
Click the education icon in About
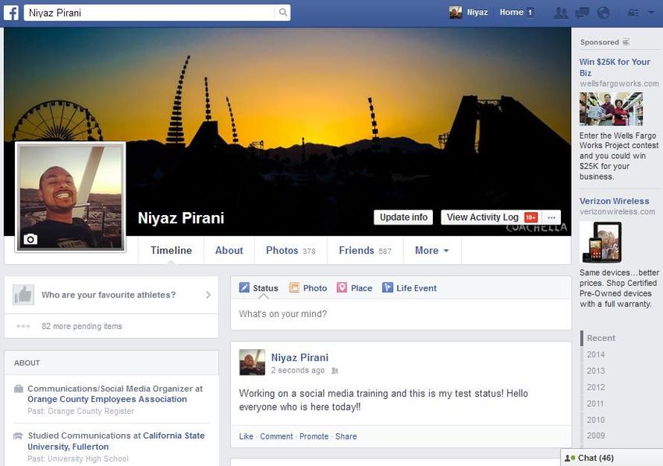pos(18,436)
